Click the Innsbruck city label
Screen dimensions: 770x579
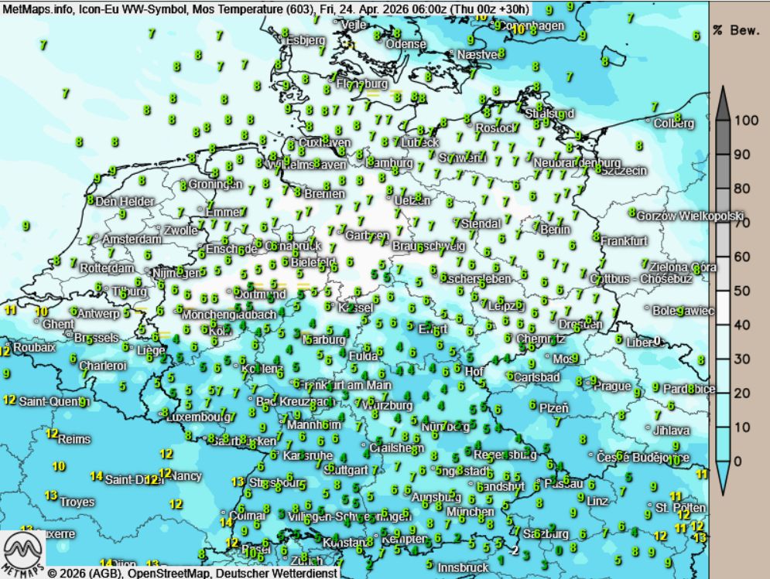[463, 567]
